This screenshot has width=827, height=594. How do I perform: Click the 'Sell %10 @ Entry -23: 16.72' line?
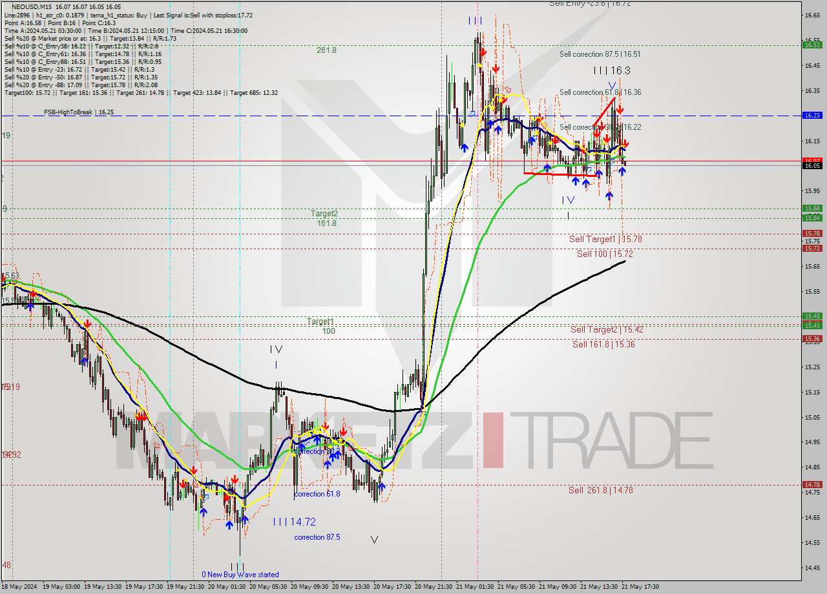pos(79,70)
